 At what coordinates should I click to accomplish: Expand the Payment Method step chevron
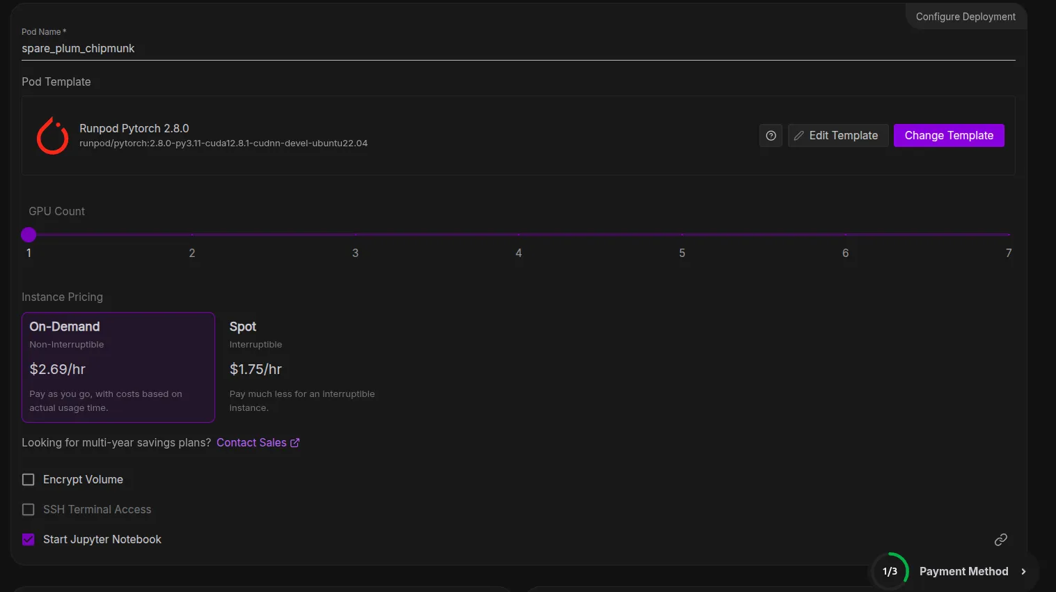(x=1023, y=572)
